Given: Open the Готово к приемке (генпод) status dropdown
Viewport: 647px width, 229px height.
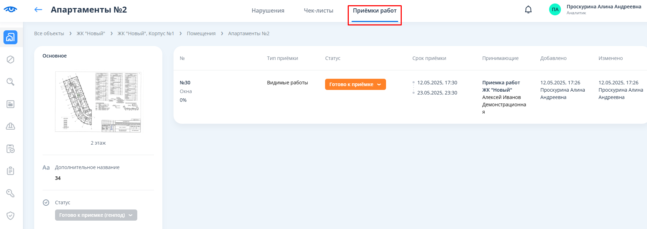Looking at the screenshot, I should (x=96, y=215).
